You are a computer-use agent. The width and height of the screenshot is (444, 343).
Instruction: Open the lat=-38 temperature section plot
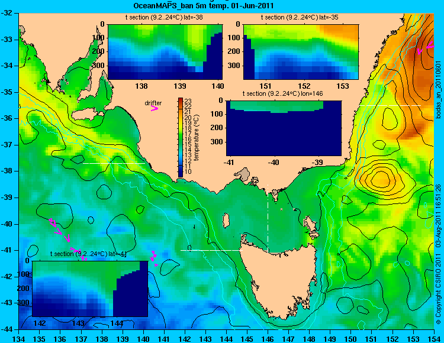[165, 52]
